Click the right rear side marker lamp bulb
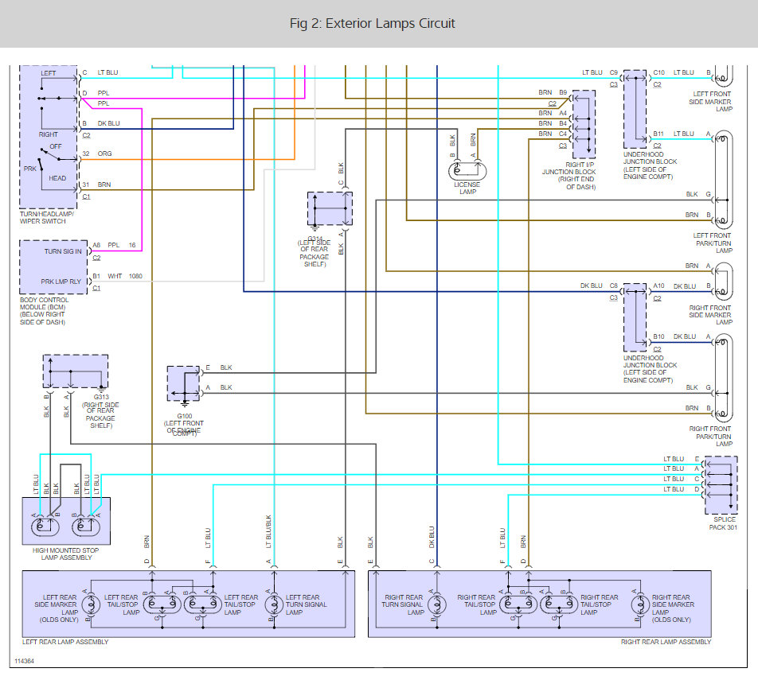The image size is (758, 680). [x=640, y=604]
